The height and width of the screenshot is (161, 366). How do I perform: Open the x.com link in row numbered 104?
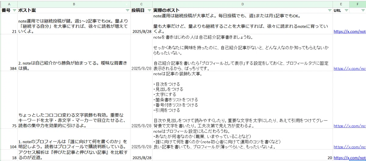(350, 147)
